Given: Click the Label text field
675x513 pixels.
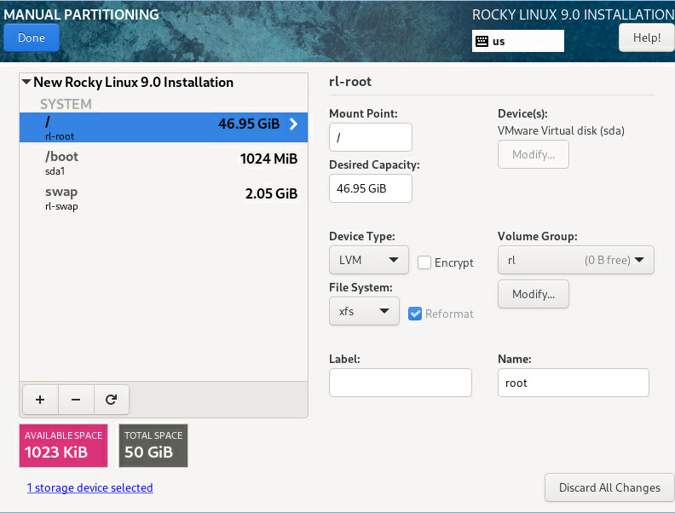Looking at the screenshot, I should pyautogui.click(x=400, y=383).
